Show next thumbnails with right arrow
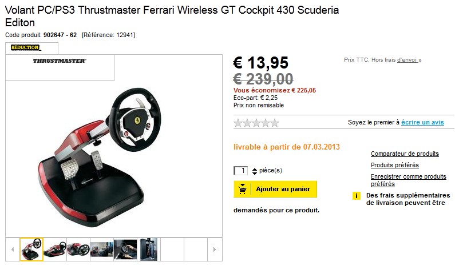The width and height of the screenshot is (455, 270). pos(215,249)
